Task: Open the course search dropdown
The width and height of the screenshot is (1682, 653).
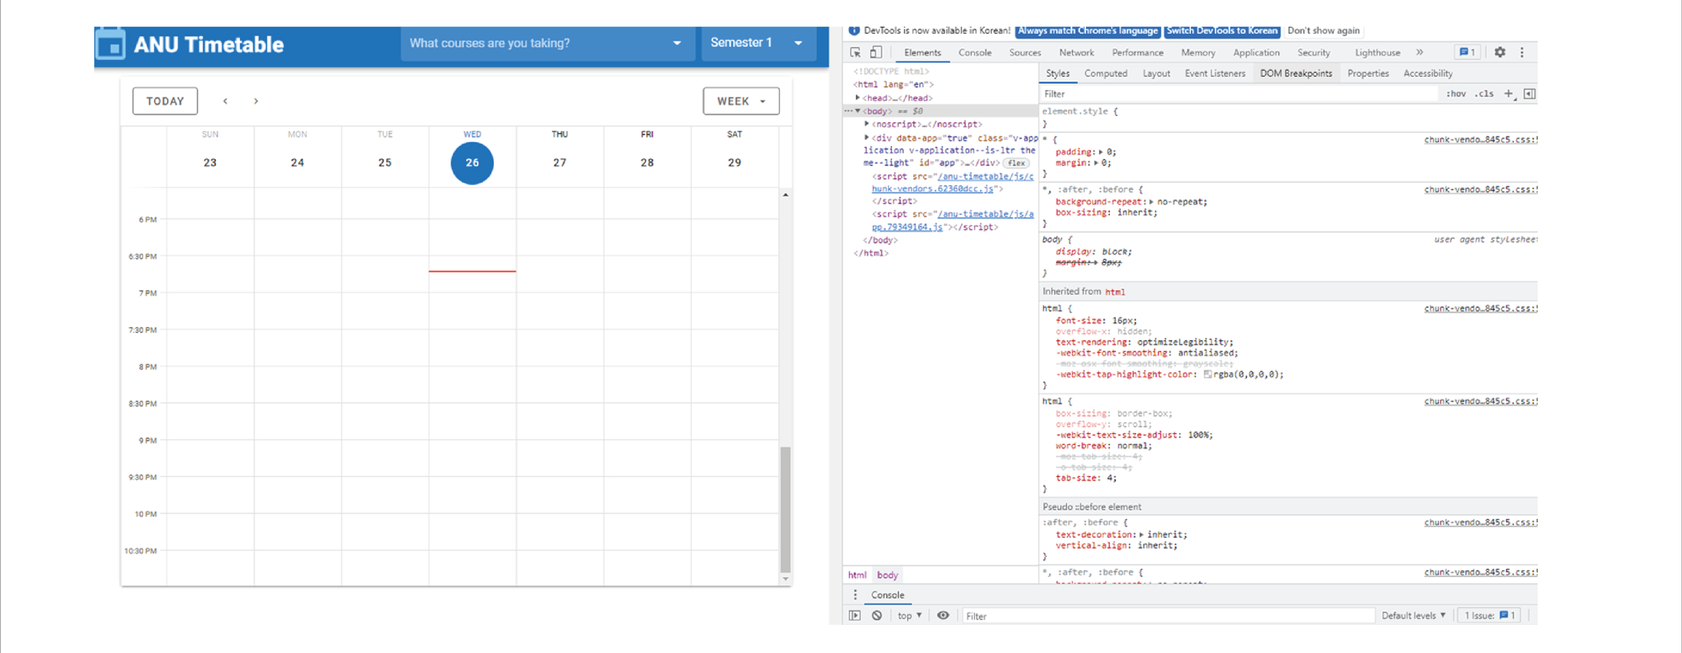Action: [x=547, y=43]
